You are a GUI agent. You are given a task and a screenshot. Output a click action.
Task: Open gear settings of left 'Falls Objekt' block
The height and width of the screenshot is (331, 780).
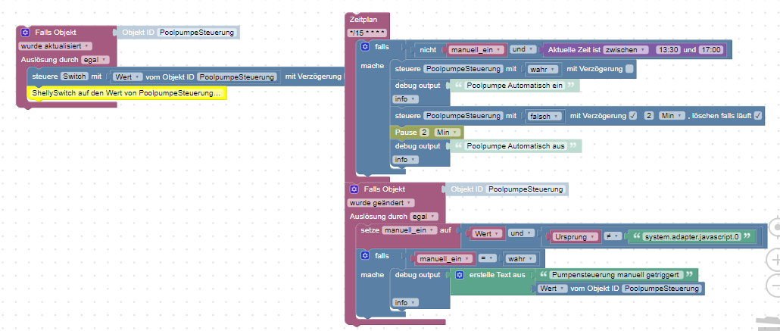26,33
